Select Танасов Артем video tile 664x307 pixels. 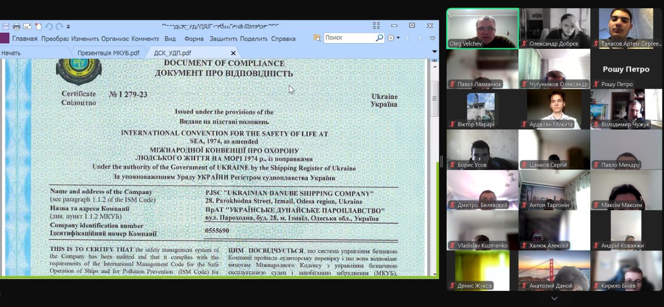[x=626, y=29]
